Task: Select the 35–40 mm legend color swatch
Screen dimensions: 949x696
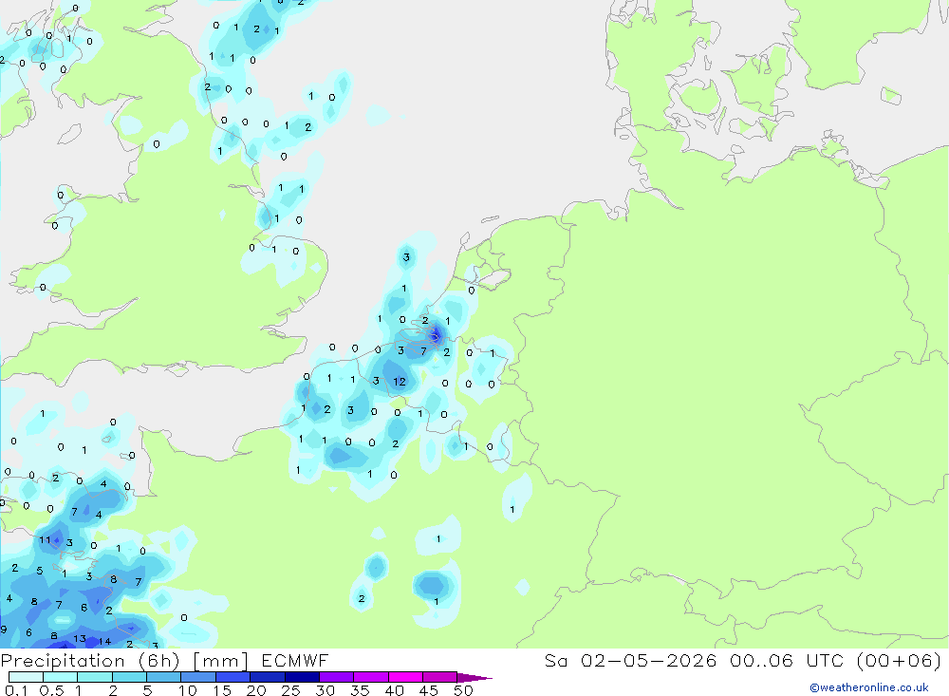Action: point(371,677)
